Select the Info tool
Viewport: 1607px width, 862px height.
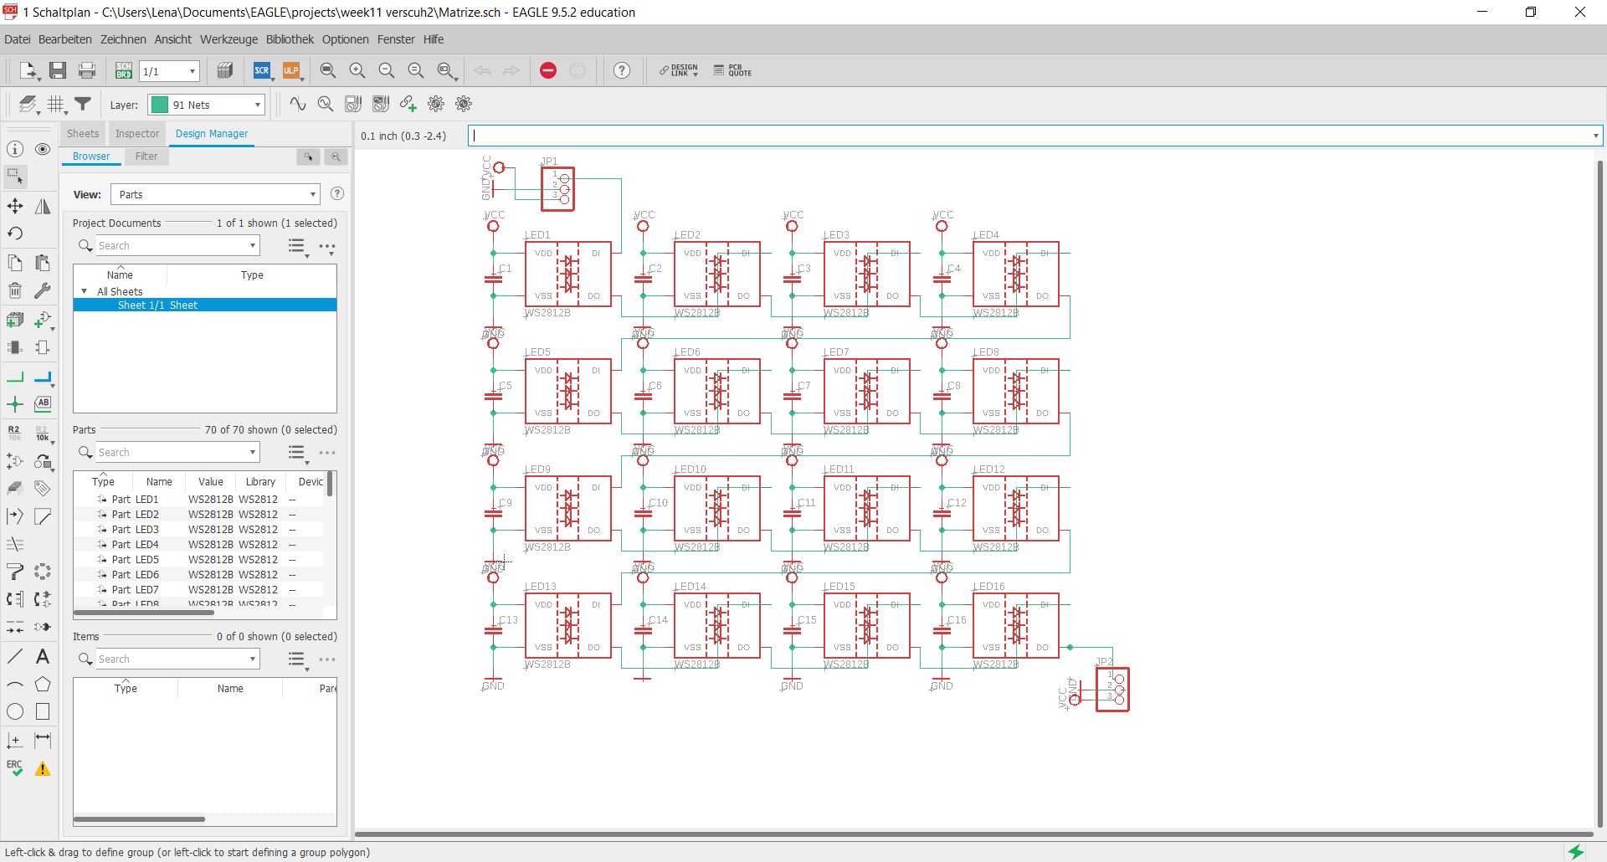click(15, 149)
